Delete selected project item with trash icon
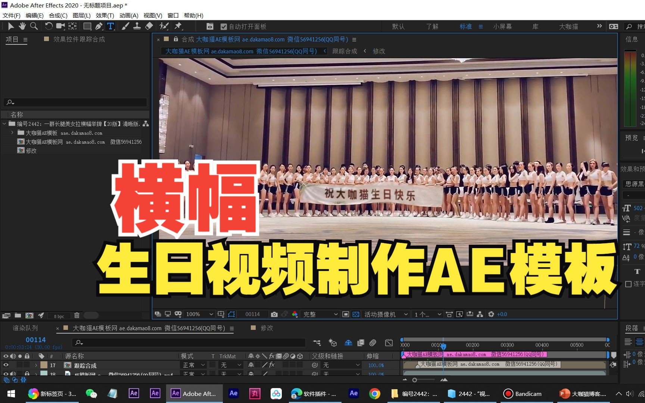Image resolution: width=645 pixels, height=403 pixels. click(x=77, y=315)
